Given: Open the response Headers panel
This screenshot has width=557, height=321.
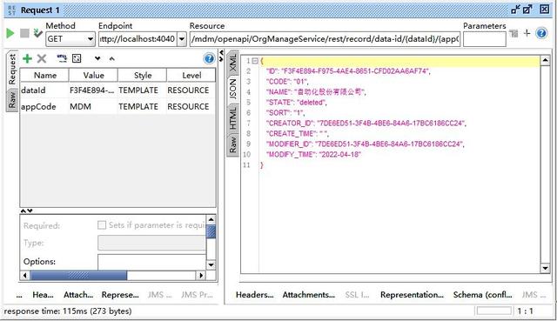Looking at the screenshot, I should pos(255,295).
